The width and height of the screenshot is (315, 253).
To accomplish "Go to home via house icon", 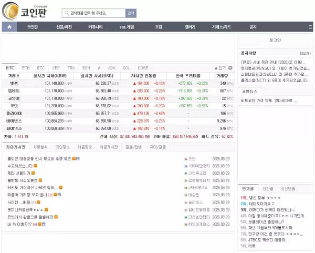I will pos(9,27).
